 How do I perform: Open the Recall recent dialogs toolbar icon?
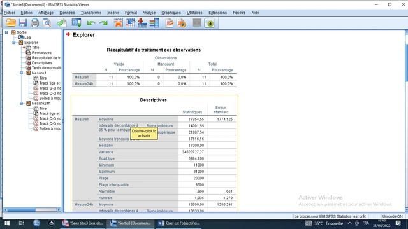coord(76,23)
